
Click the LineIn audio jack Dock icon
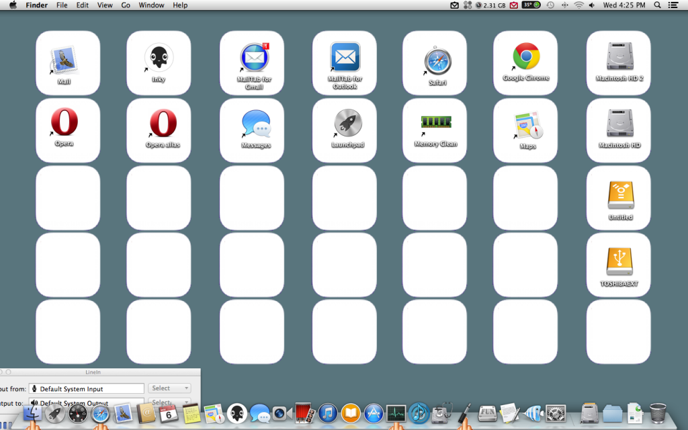(x=465, y=413)
